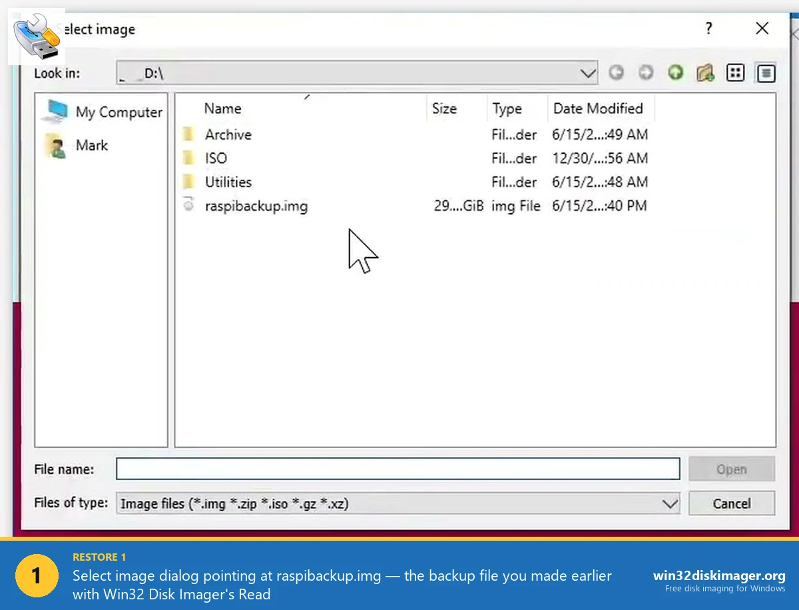The width and height of the screenshot is (799, 610).
Task: Go forward to the next folder
Action: [x=645, y=73]
